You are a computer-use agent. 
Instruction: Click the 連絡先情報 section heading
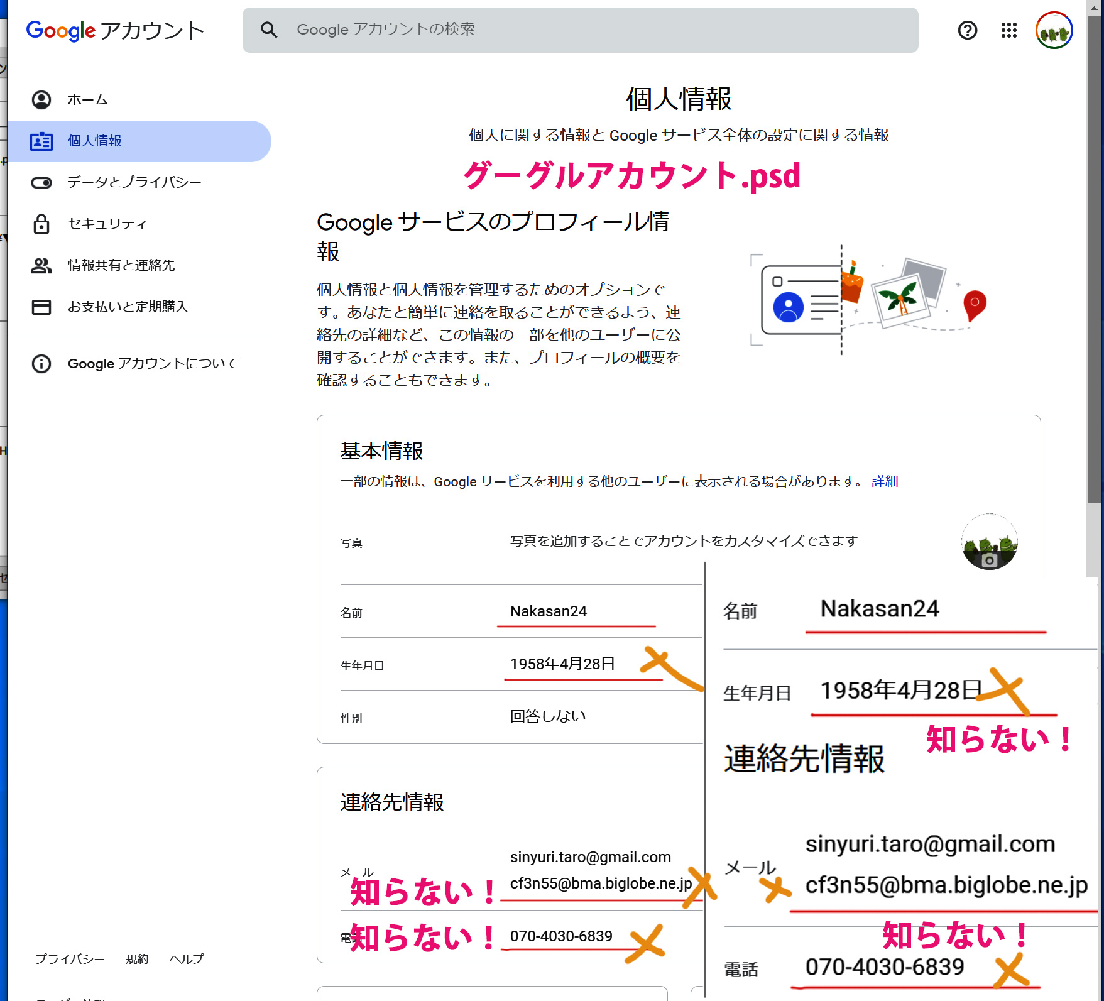click(392, 802)
